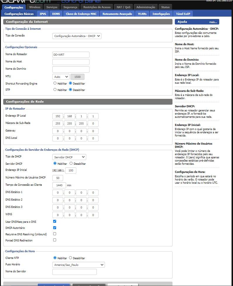Enable Recursive DNS Resolving (Unbound) checkbox
The image size is (233, 286).
click(55, 234)
